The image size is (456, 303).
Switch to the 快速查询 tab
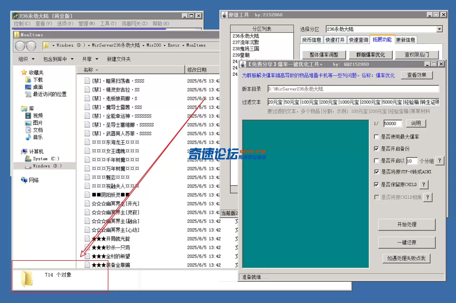pyautogui.click(x=358, y=40)
